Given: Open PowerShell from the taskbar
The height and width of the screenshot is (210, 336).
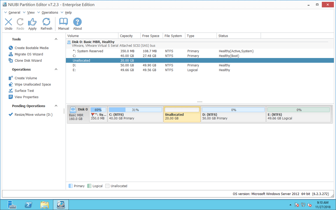Looking at the screenshot, I should (28, 205).
